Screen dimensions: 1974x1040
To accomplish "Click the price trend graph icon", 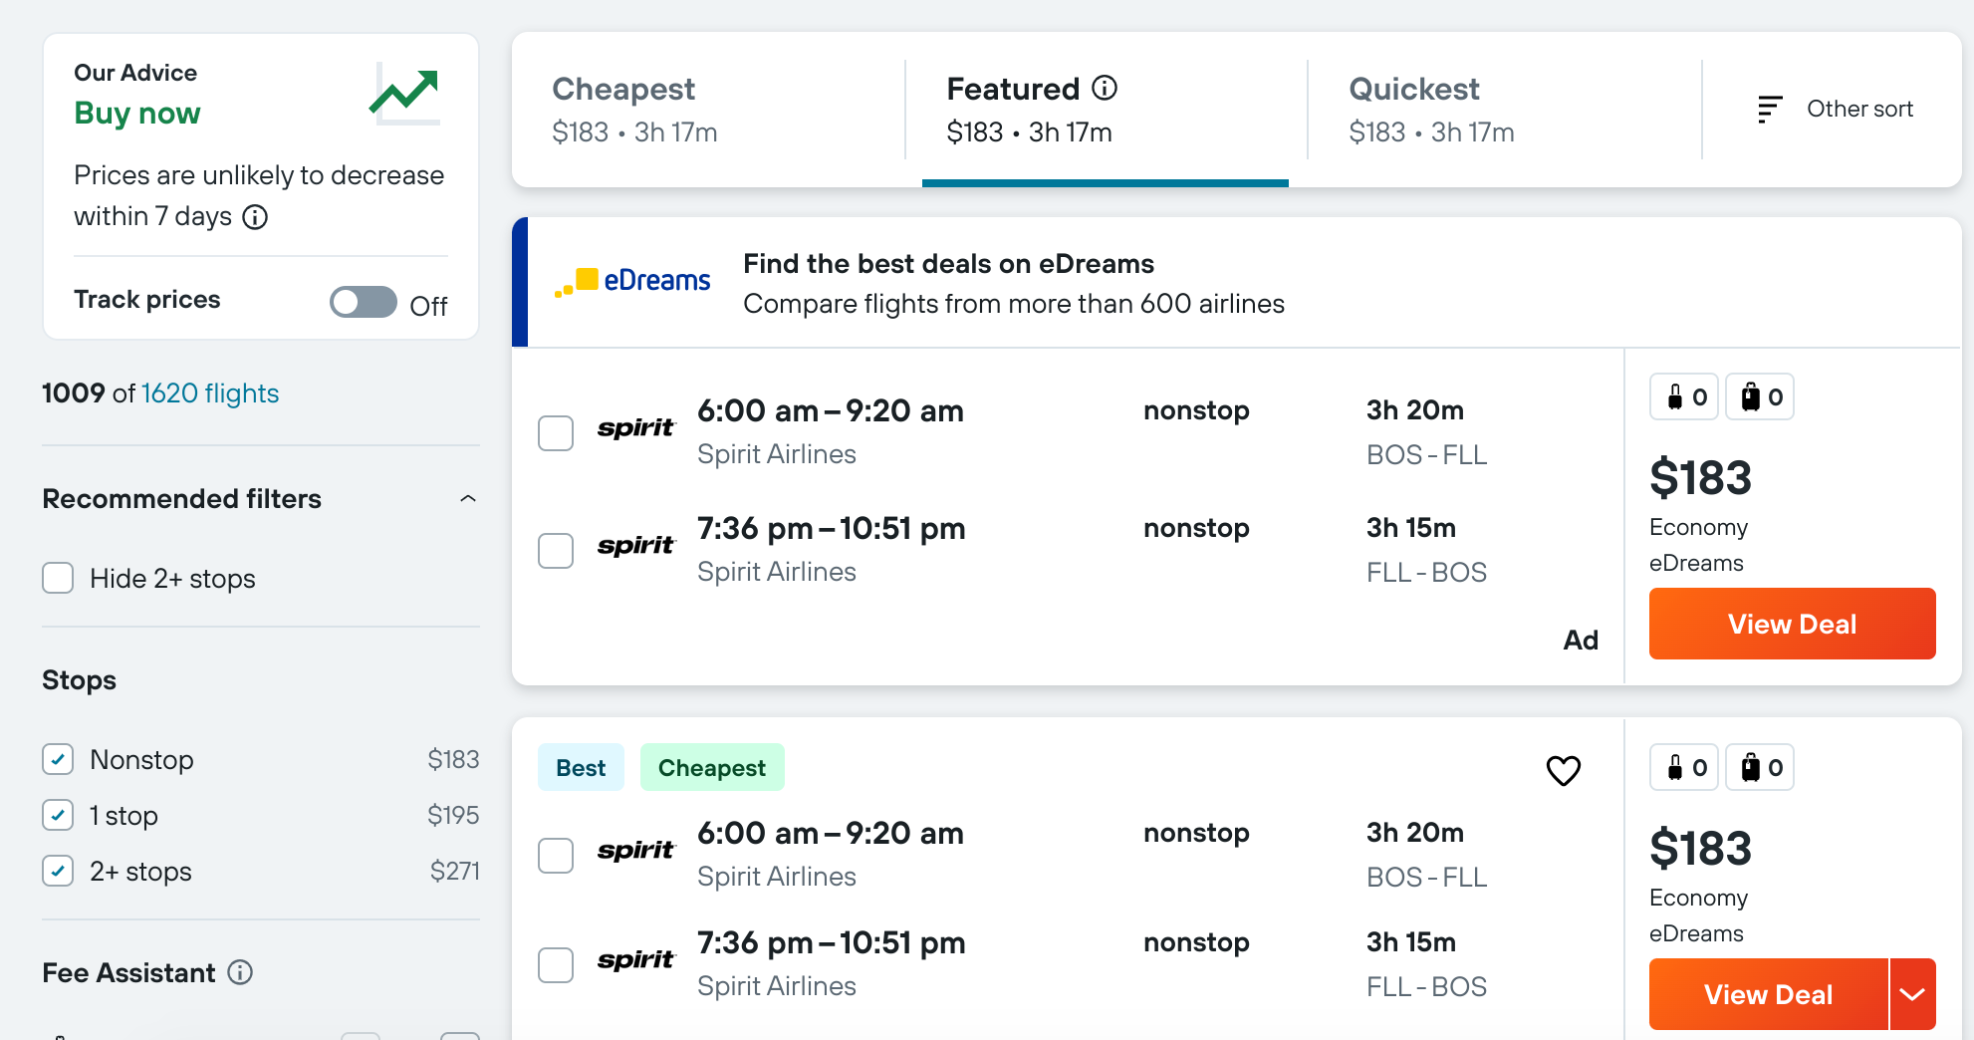I will click(x=407, y=93).
